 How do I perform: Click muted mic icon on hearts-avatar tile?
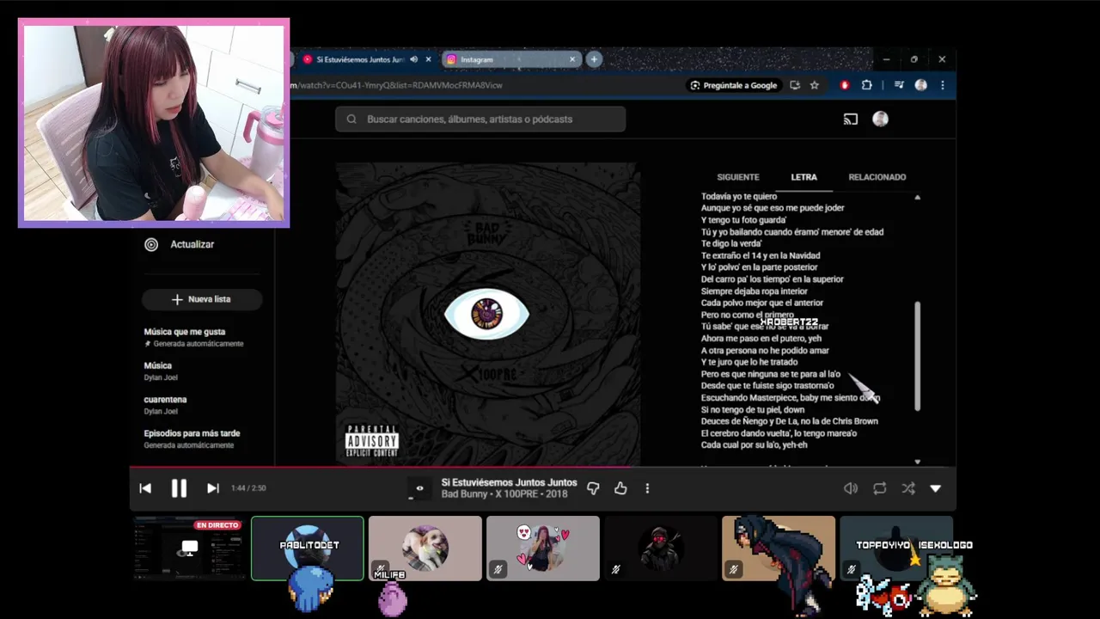tap(498, 568)
